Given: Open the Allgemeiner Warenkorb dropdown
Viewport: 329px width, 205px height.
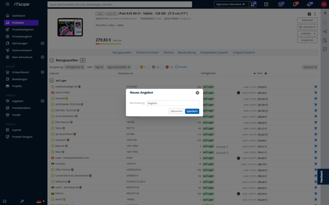Looking at the screenshot, I should click(x=231, y=4).
